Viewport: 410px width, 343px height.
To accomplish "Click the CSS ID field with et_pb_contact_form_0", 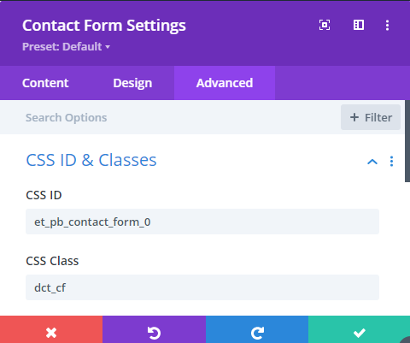I will tap(202, 222).
